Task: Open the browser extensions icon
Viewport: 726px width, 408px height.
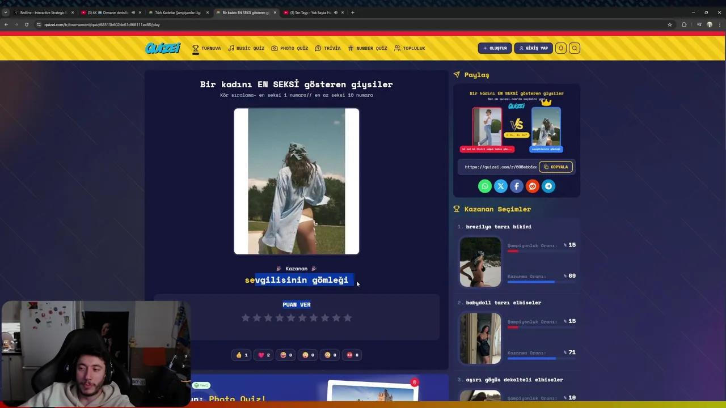Action: click(684, 24)
